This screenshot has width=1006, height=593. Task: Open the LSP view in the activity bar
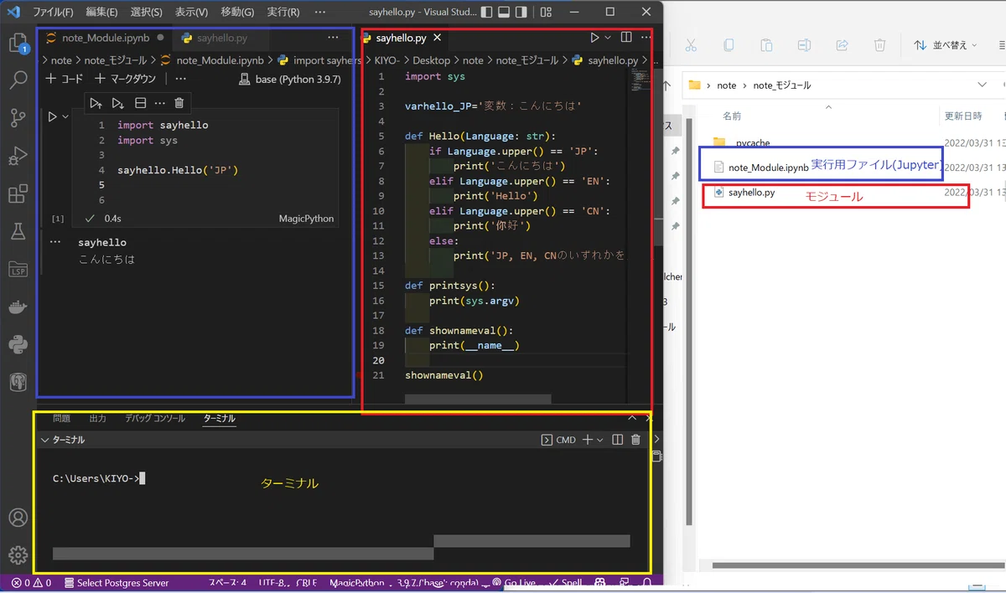18,269
